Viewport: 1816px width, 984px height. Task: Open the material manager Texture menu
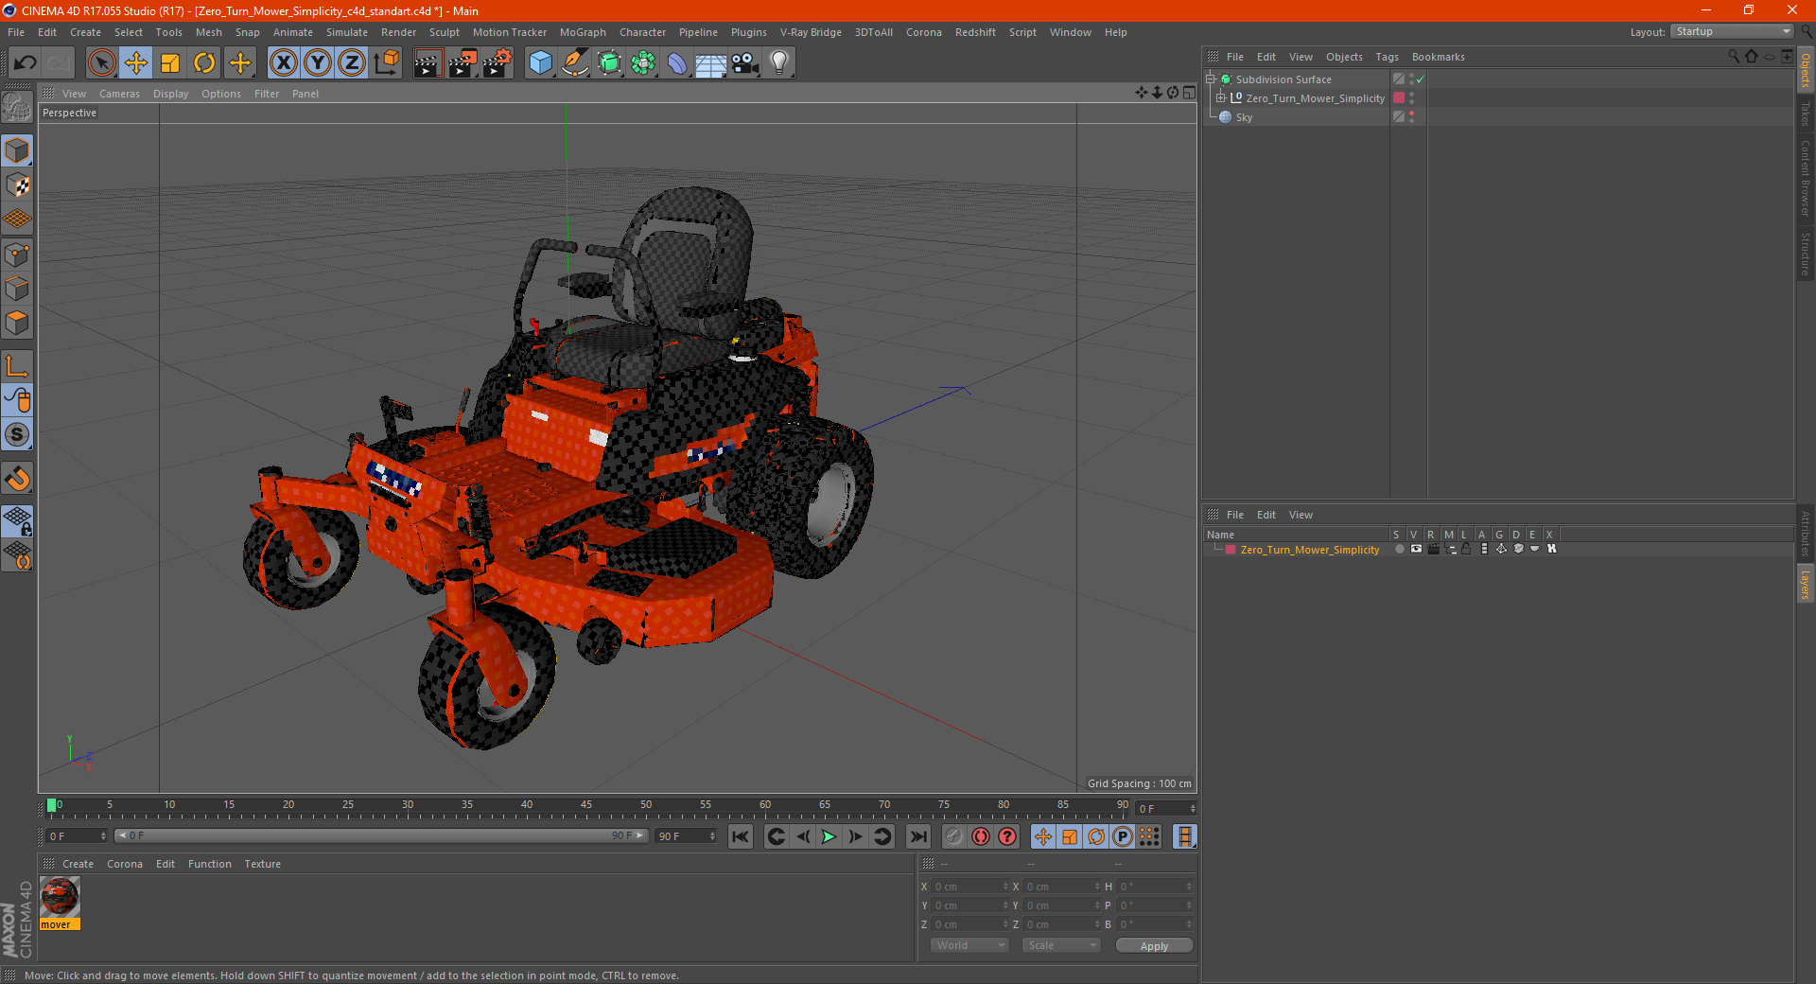tap(262, 864)
